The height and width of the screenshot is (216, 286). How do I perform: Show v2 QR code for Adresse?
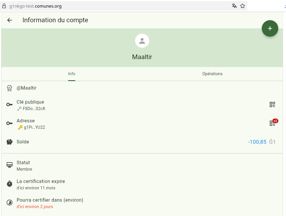(272, 123)
